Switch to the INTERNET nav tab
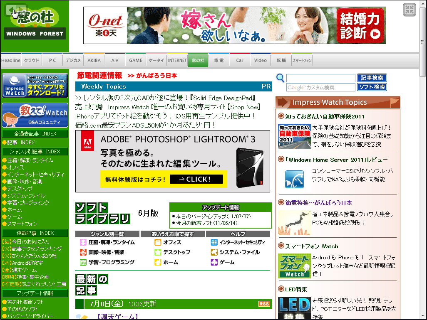Image resolution: width=427 pixels, height=320 pixels. [x=177, y=60]
